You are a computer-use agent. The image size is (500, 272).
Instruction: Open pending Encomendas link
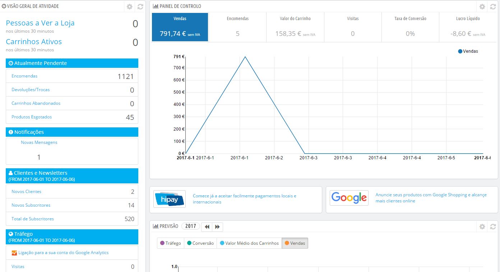pyautogui.click(x=24, y=76)
